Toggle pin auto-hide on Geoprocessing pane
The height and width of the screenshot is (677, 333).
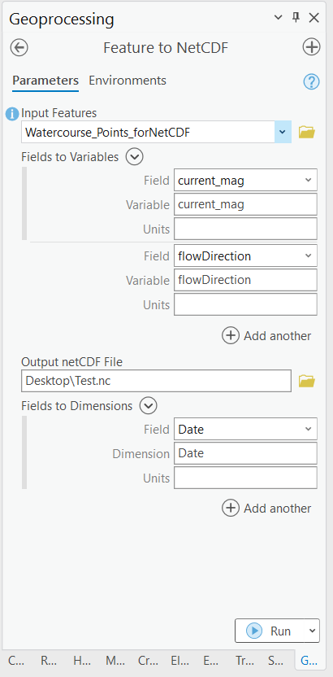click(296, 17)
